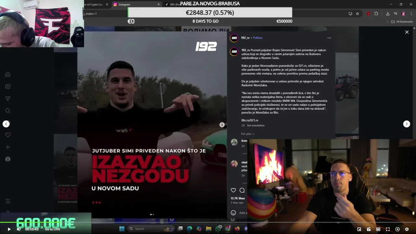
Task: Click the Windows taskbar Search box
Action: click(150, 229)
